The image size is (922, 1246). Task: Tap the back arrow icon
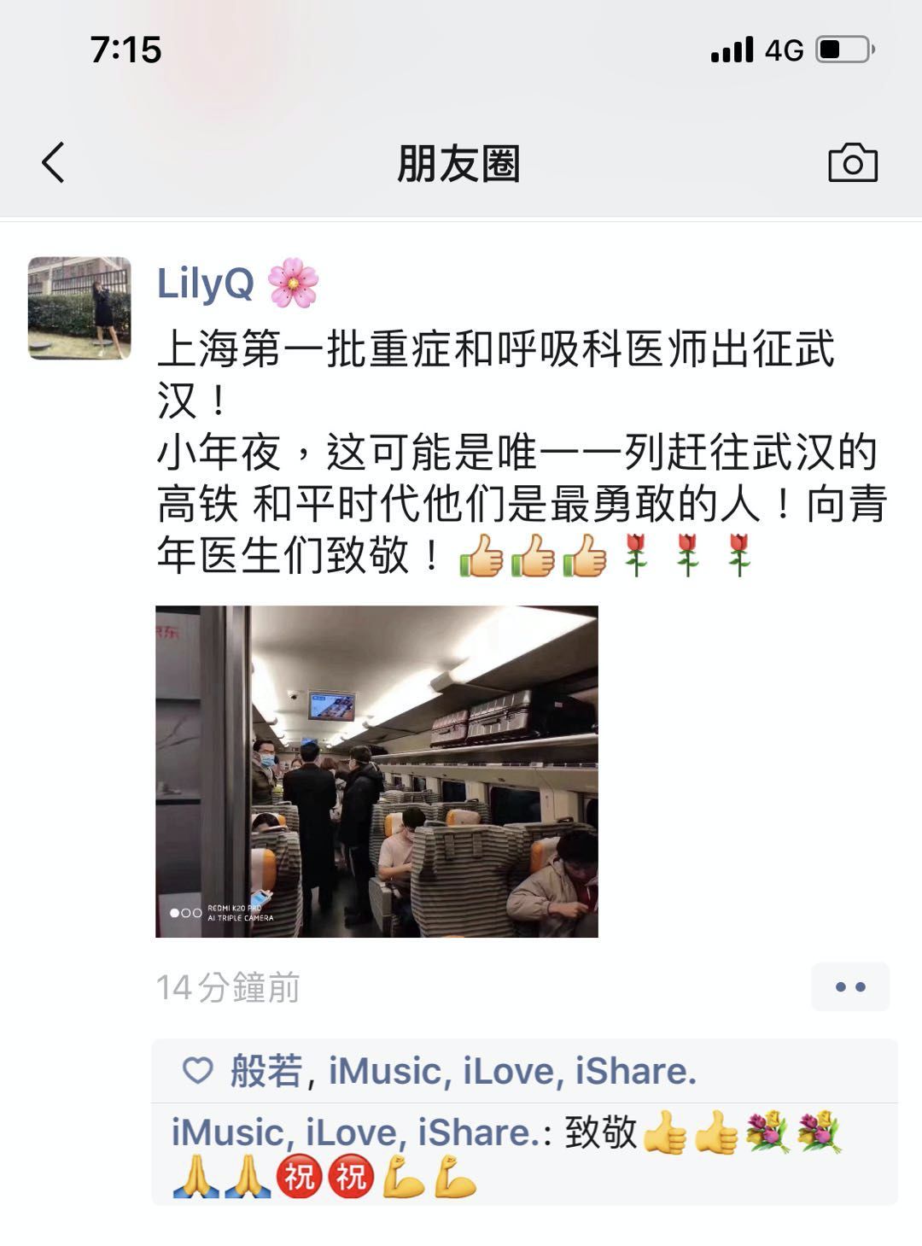tap(53, 162)
